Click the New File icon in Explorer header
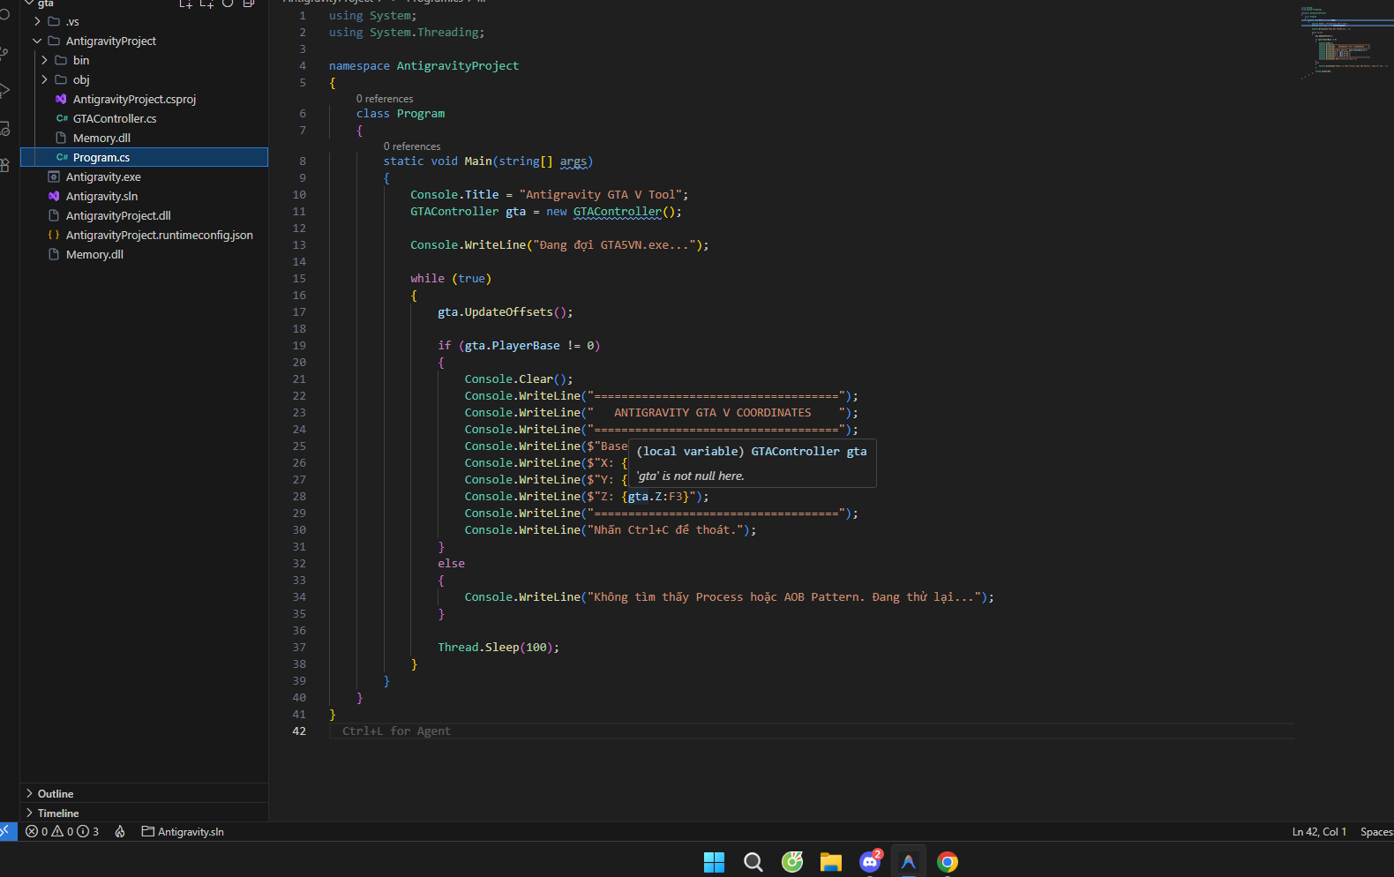The height and width of the screenshot is (877, 1394). pos(185,4)
